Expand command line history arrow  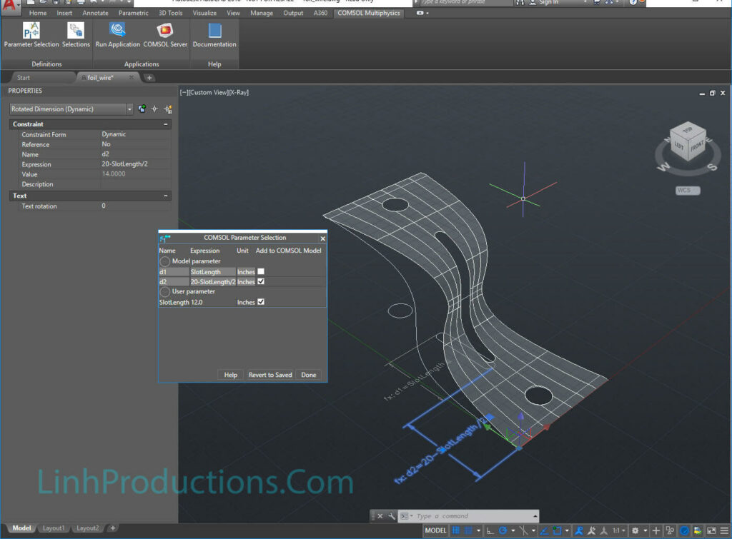click(535, 515)
